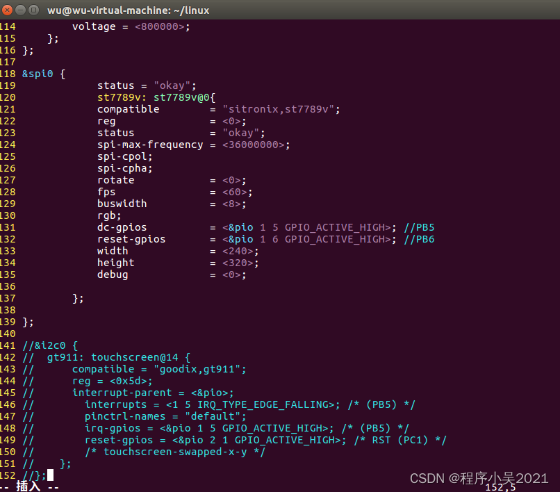
Task: Click the terminal maximize button
Action: coord(33,10)
